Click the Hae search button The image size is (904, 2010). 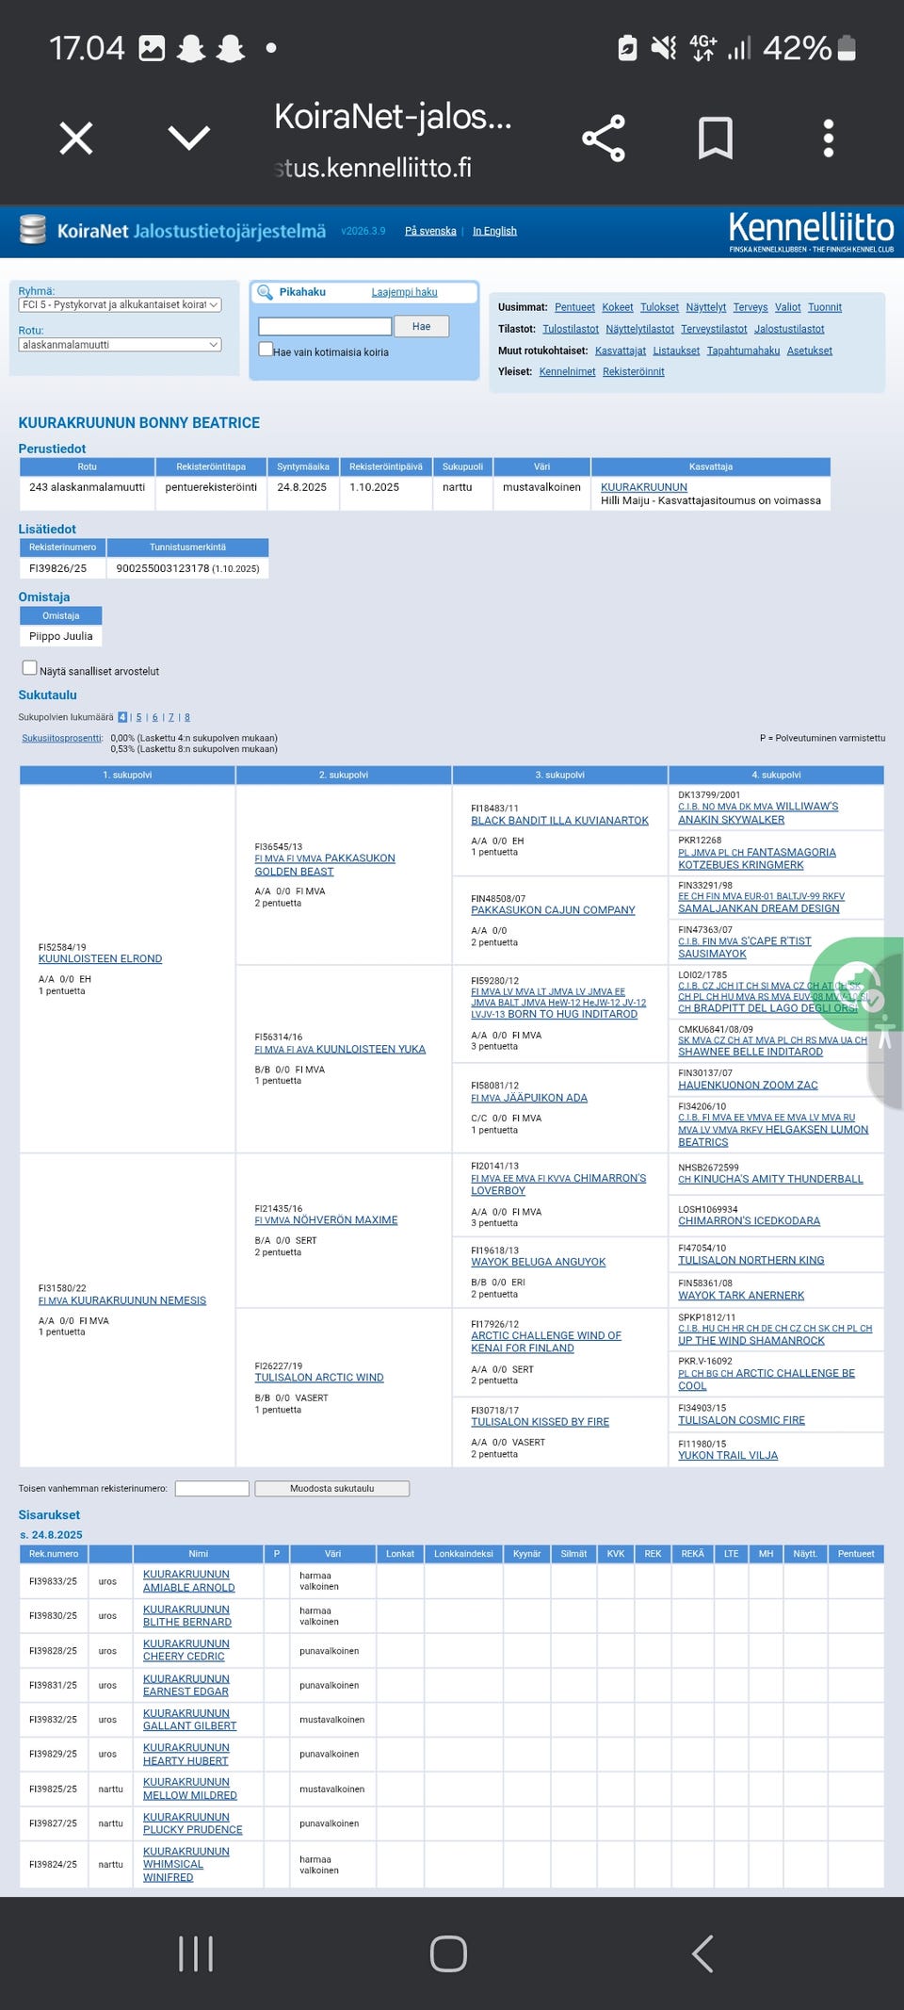coord(421,326)
